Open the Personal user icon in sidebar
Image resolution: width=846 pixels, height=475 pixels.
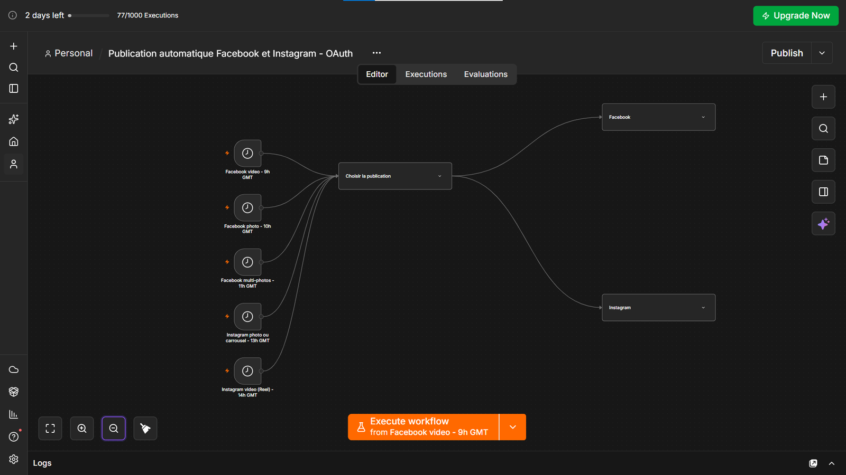(14, 164)
